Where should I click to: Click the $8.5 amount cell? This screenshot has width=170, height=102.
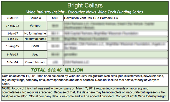pos(55,18)
